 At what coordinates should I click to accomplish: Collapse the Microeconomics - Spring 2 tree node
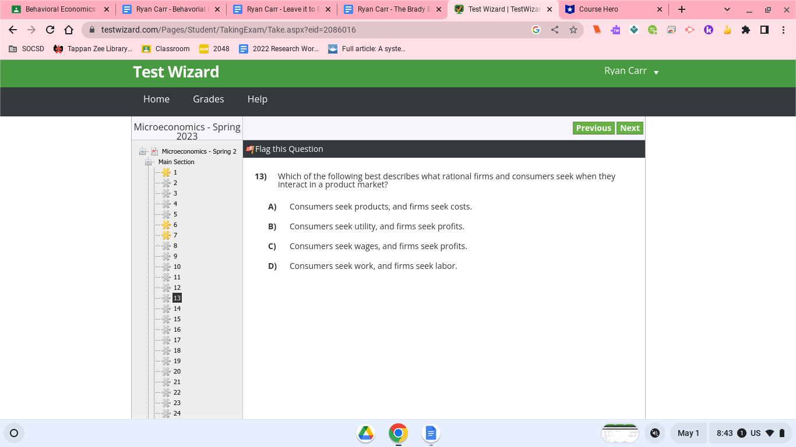[x=143, y=151]
